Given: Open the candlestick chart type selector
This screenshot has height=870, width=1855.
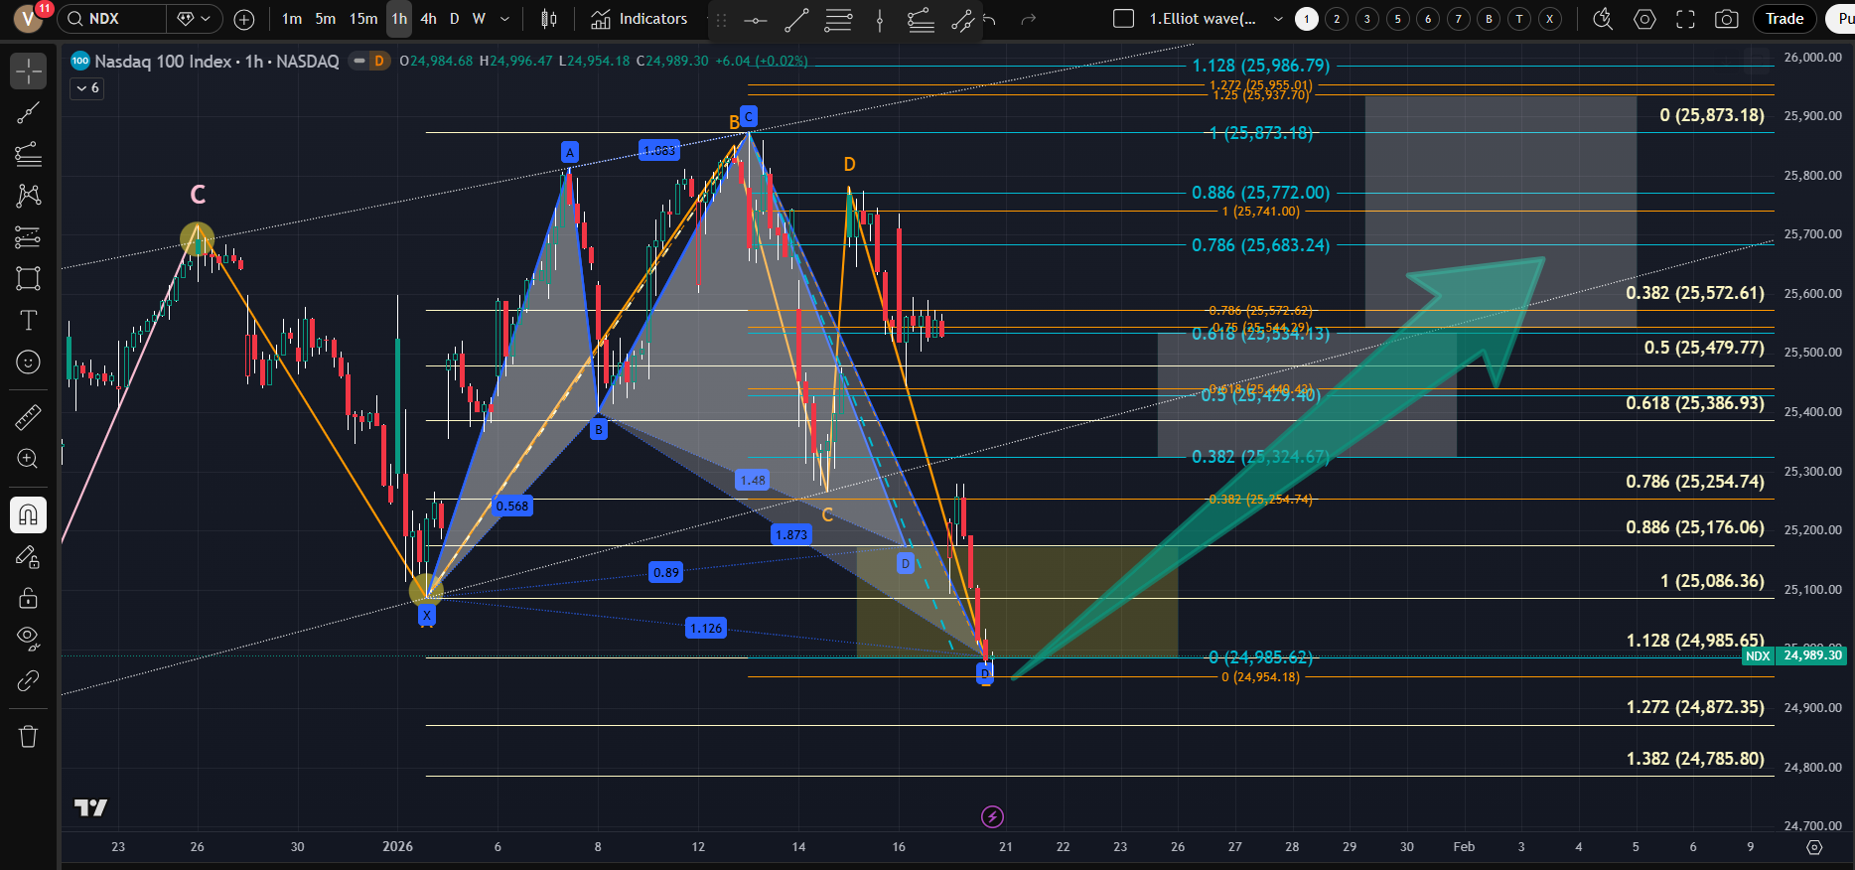Looking at the screenshot, I should 548,19.
